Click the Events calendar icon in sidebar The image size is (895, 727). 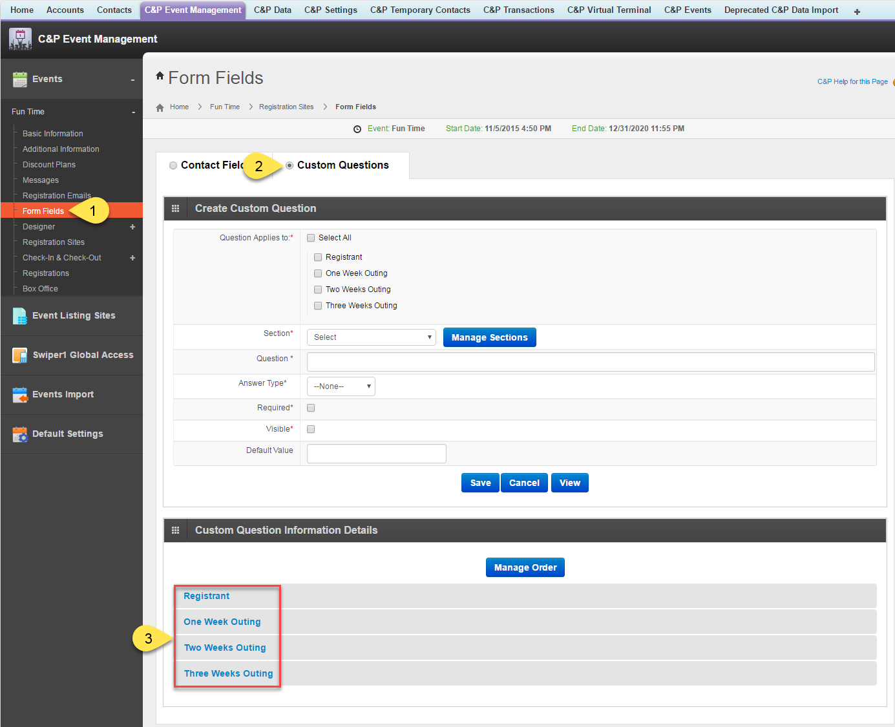click(x=20, y=79)
